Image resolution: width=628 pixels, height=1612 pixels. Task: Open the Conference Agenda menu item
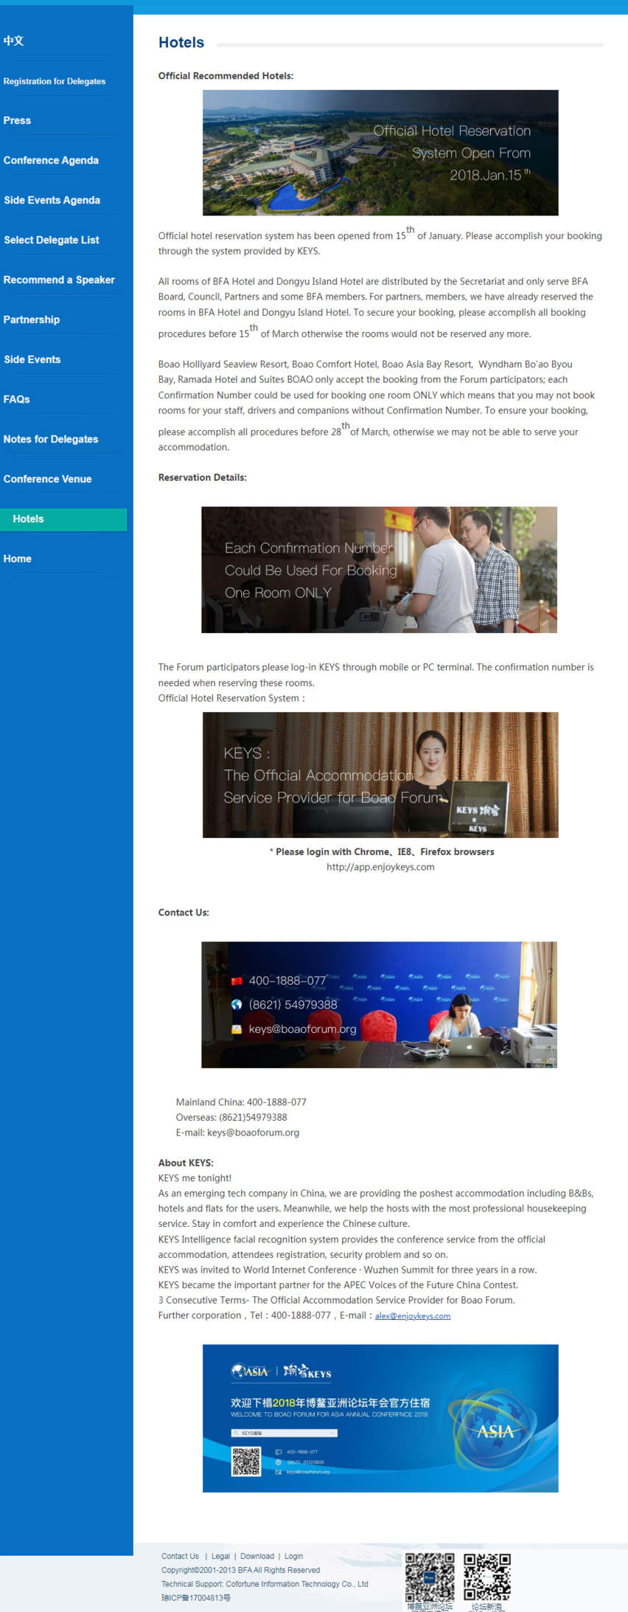(51, 160)
